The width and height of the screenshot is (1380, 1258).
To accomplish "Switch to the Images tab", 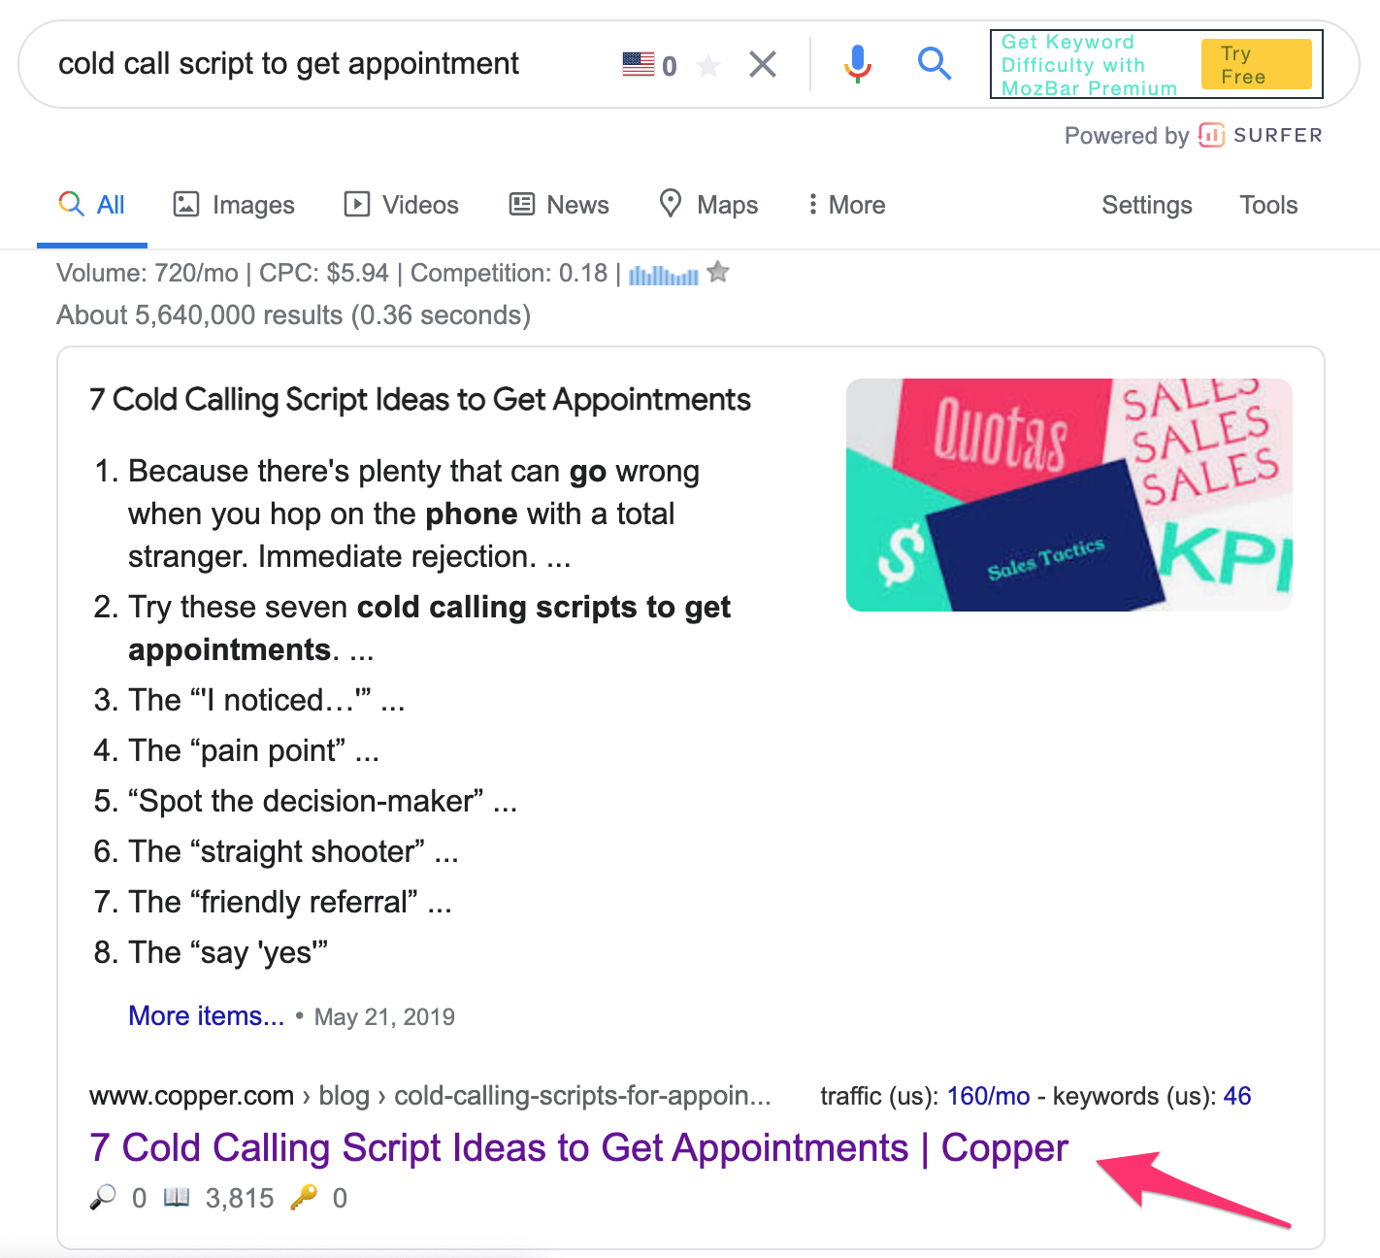I will [234, 205].
